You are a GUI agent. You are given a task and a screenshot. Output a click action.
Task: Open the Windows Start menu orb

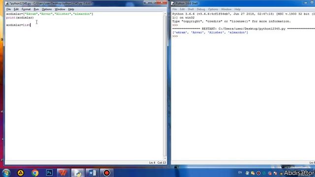tap(6, 173)
